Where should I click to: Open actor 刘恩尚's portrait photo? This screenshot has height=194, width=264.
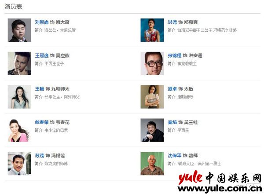pyautogui.click(x=19, y=30)
